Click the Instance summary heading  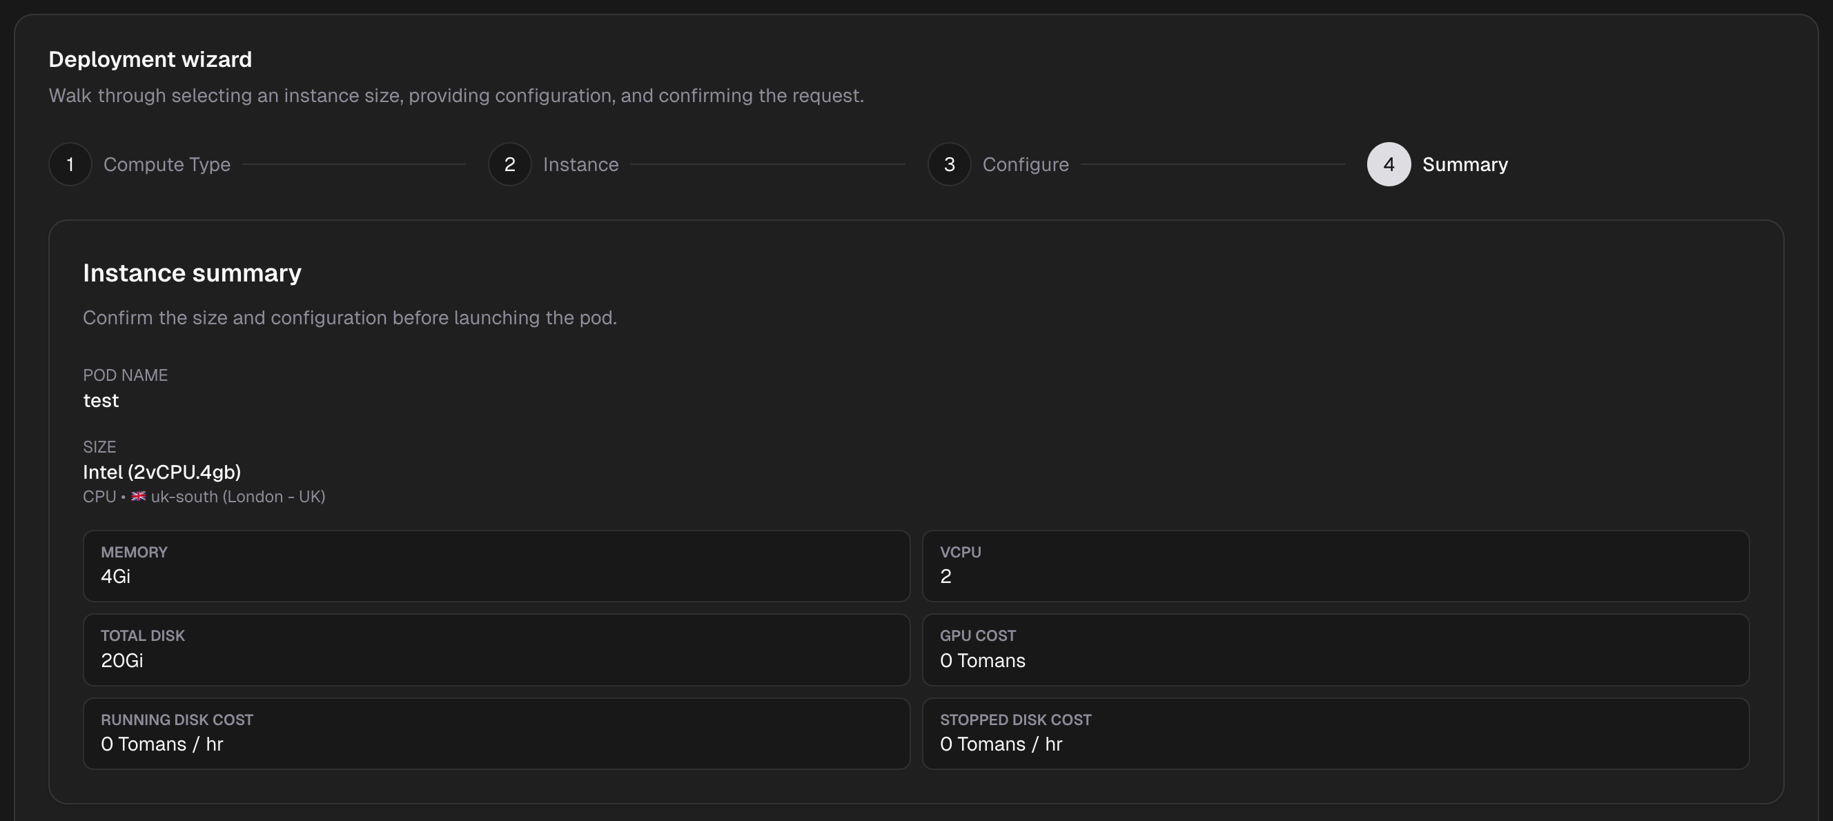point(192,273)
